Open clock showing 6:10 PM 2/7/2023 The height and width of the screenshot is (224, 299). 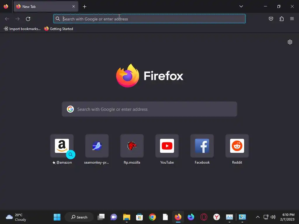287,217
